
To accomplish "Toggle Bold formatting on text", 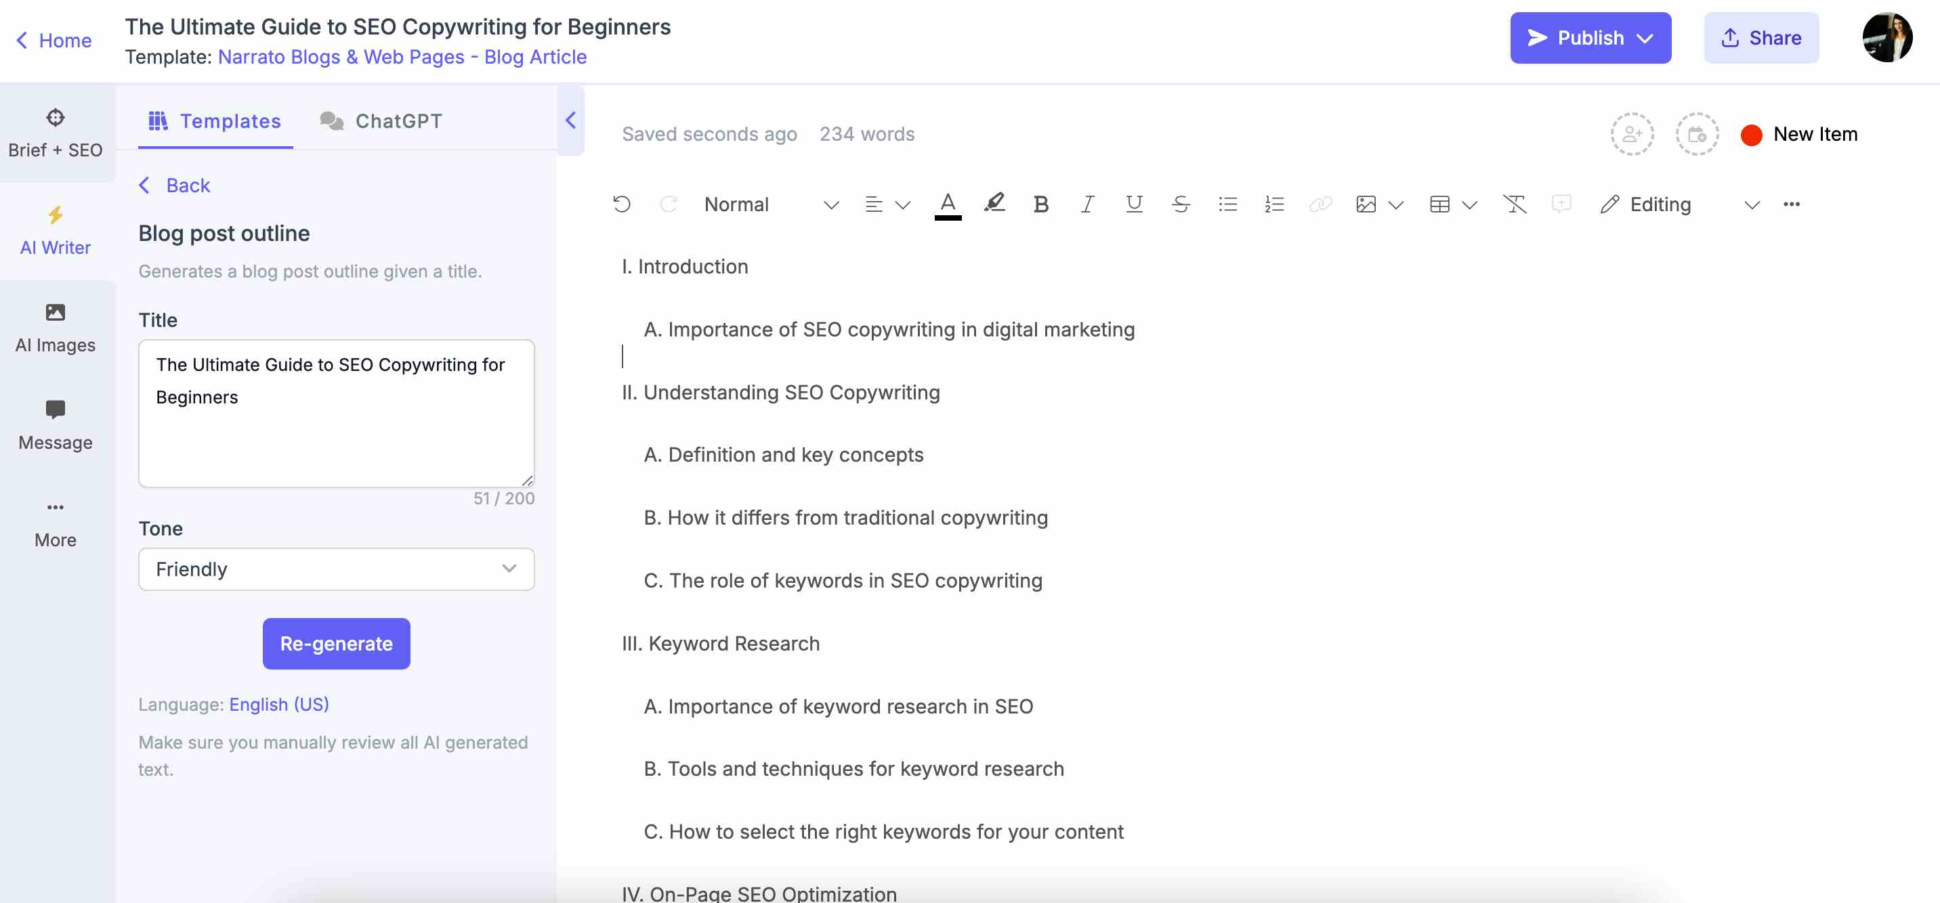I will [1039, 204].
